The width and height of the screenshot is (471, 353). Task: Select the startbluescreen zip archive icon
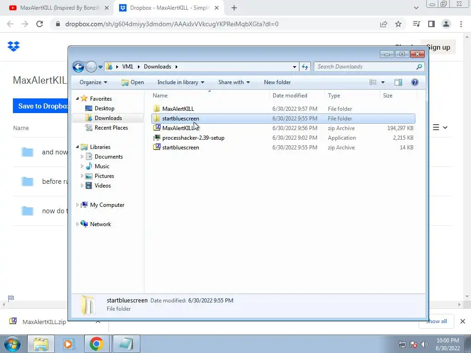[156, 148]
